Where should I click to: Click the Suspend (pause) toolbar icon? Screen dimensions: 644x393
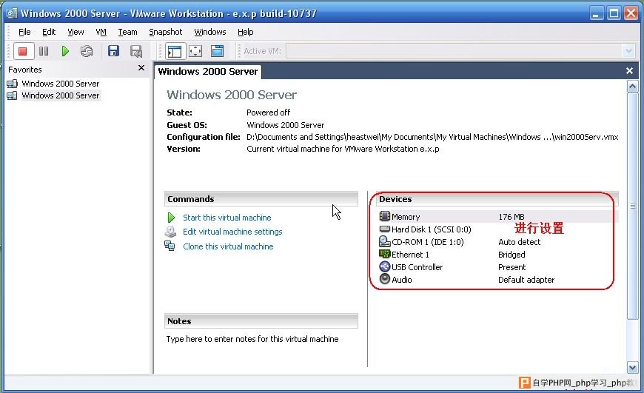coord(44,51)
